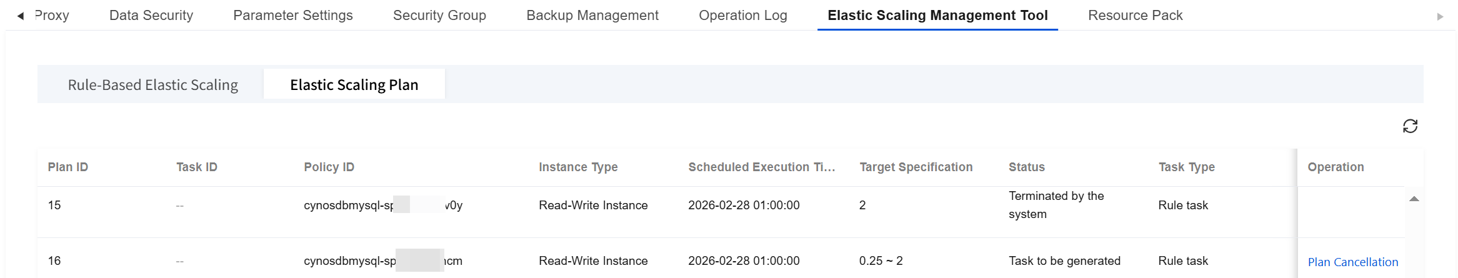Switch to the Data Security tab
This screenshot has width=1458, height=278.
coord(151,16)
